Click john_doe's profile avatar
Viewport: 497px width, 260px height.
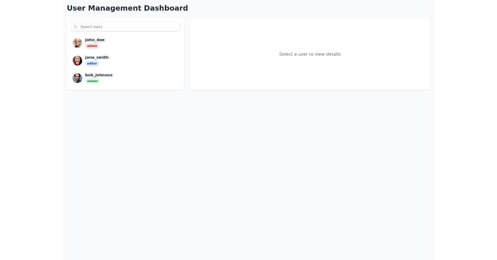77,43
